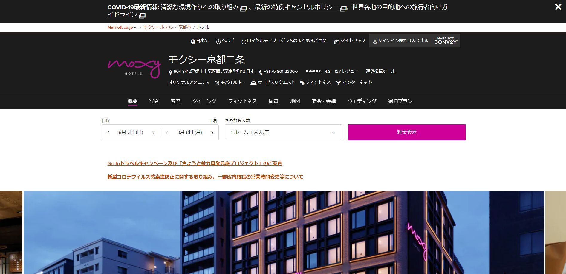Click the Marriott Bonvoy logo
Screen dimensions: 566x274
click(446, 41)
